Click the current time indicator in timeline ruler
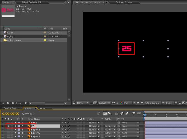The height and width of the screenshot is (139, 187). 145,115
